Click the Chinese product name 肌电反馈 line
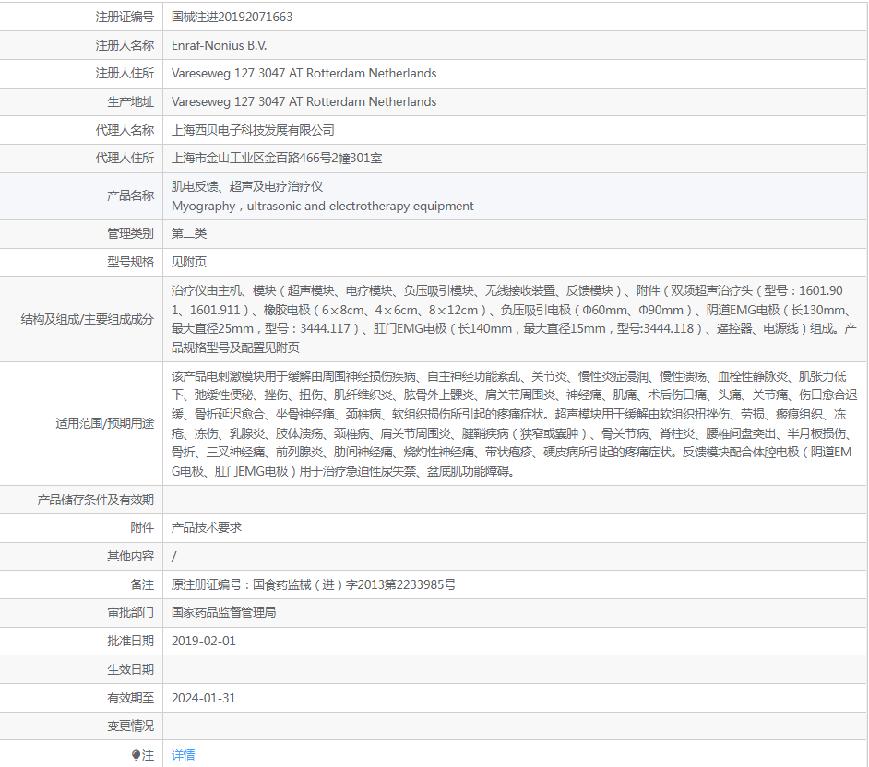Image resolution: width=869 pixels, height=767 pixels. [246, 187]
